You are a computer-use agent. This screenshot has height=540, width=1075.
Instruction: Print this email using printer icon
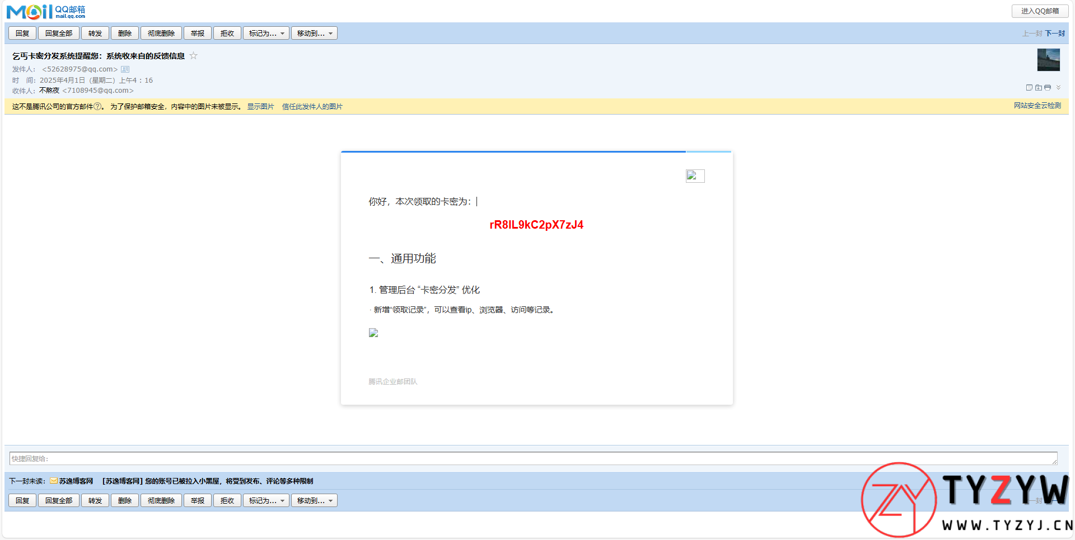click(x=1048, y=88)
